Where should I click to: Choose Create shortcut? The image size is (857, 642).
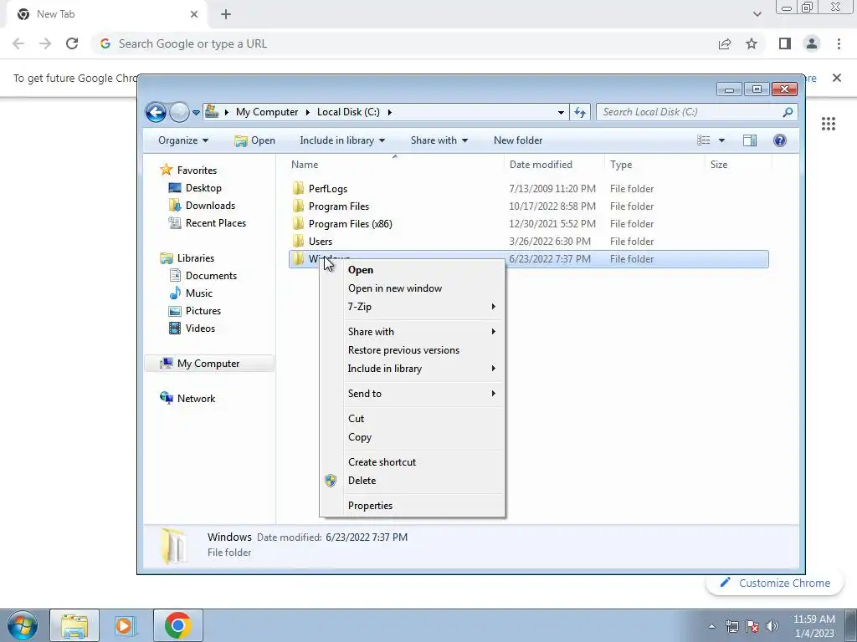[412, 462]
